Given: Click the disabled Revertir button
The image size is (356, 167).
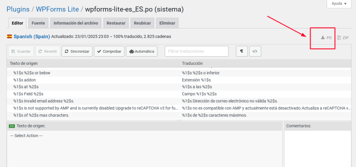Looking at the screenshot, I should (48, 51).
